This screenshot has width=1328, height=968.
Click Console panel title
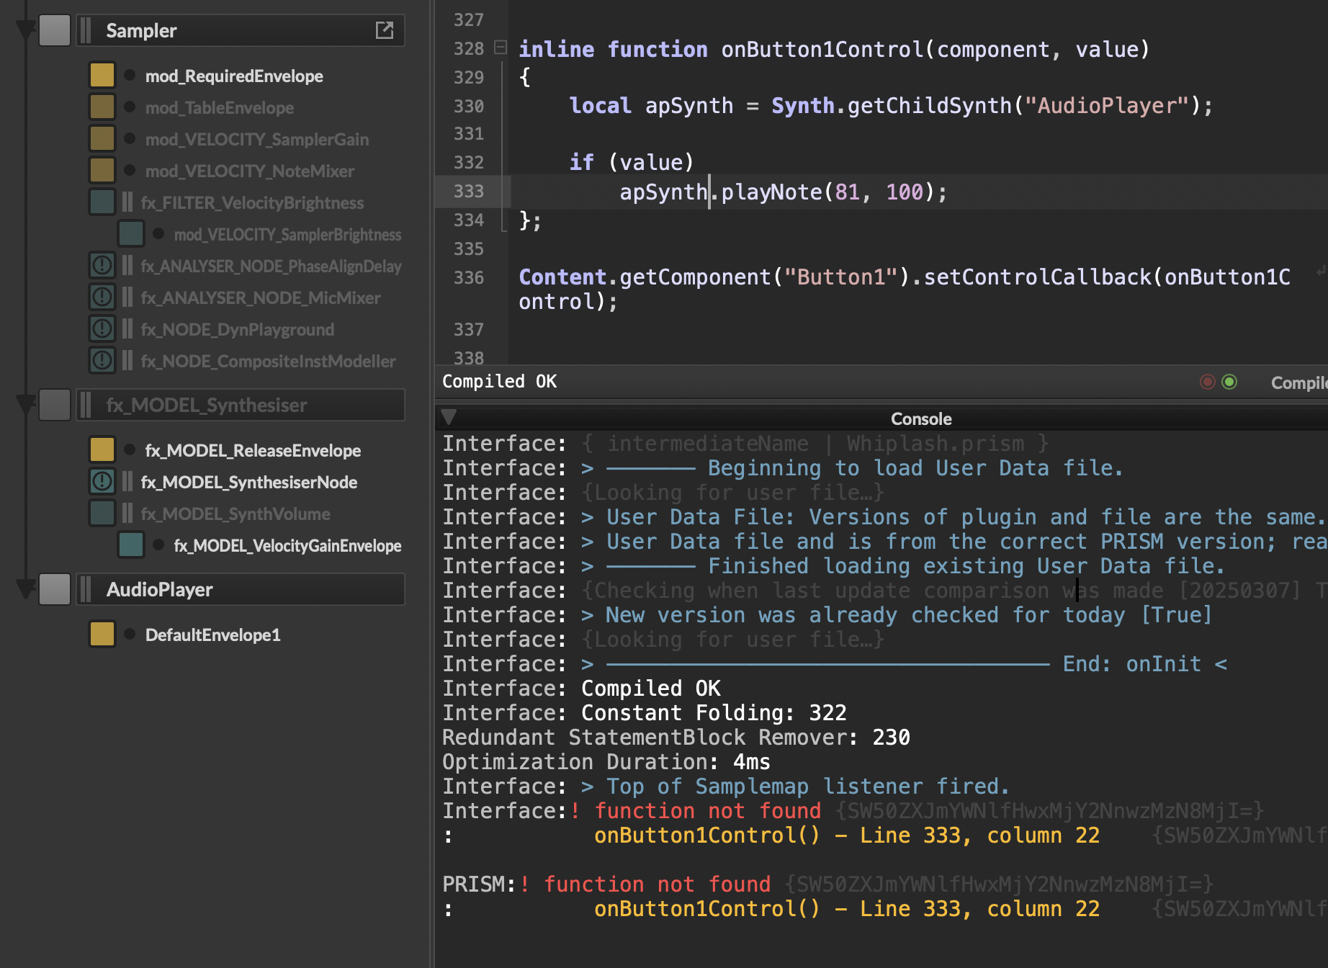921,418
